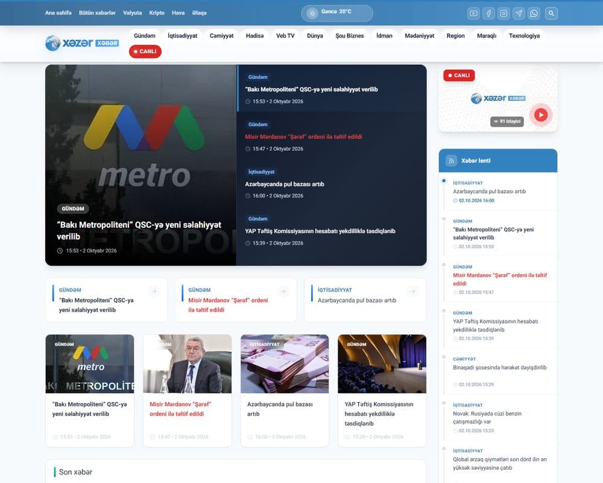Open the "Qlobal ərzaq qiymətləri" feed headline
The height and width of the screenshot is (483, 603).
(x=499, y=463)
